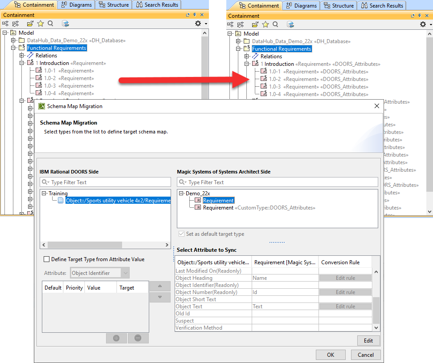
Task: Open the Attribute Object Identifier dropdown
Action: 125,273
